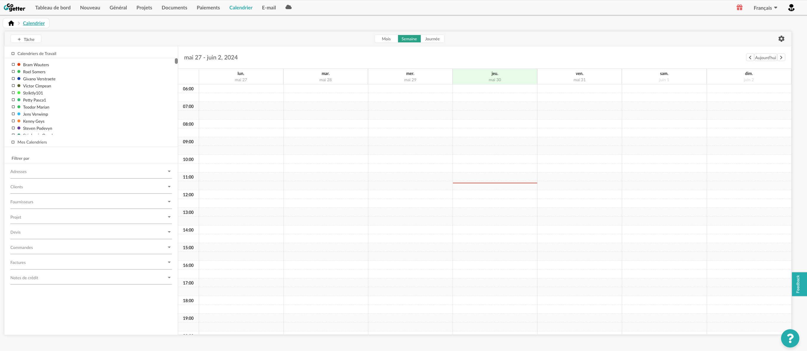The image size is (807, 351).
Task: Check Teodor Marian calendar
Action: click(13, 107)
